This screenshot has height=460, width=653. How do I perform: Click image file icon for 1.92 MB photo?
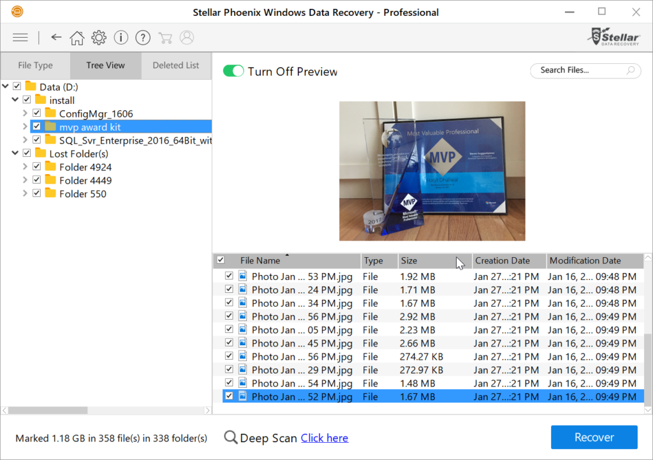click(x=243, y=276)
